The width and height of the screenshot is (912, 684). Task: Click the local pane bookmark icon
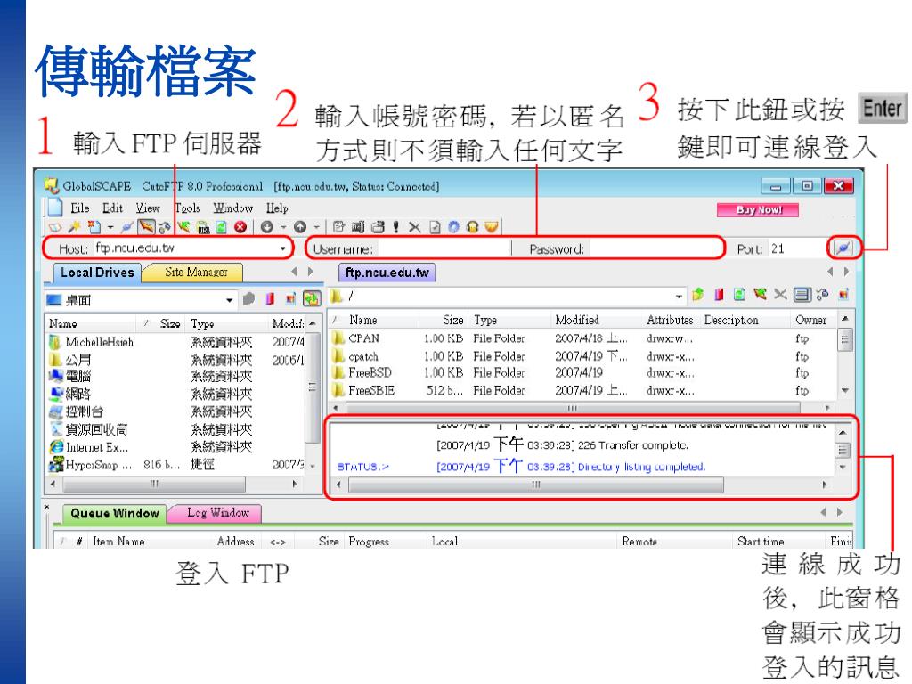tap(270, 299)
